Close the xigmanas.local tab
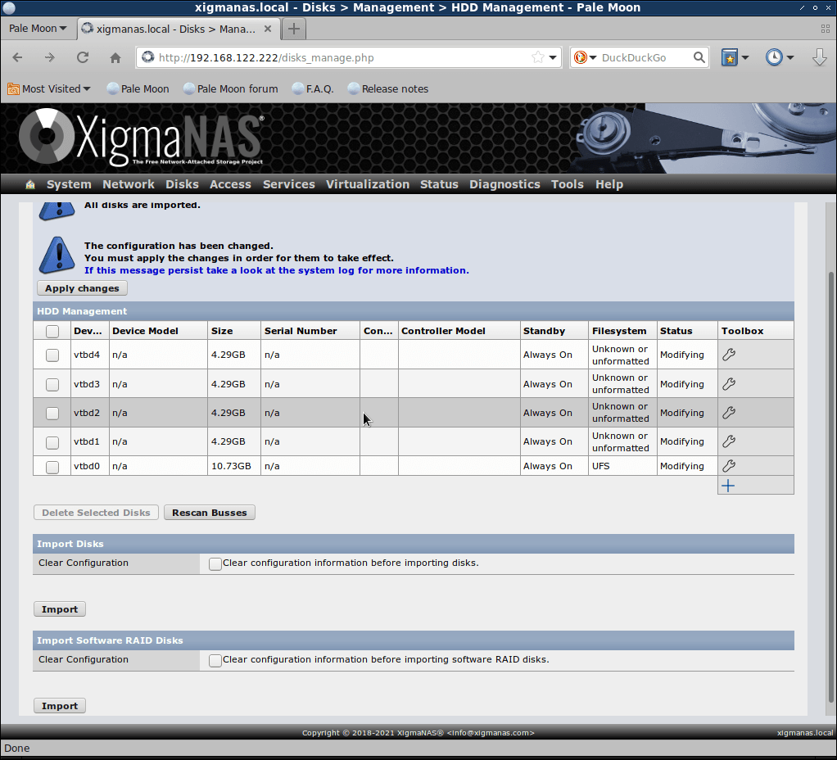837x760 pixels. pyautogui.click(x=268, y=29)
